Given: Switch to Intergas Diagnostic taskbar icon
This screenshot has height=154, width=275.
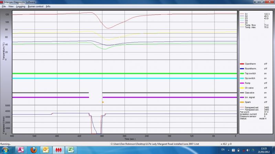Looking at the screenshot, I should [59, 150].
